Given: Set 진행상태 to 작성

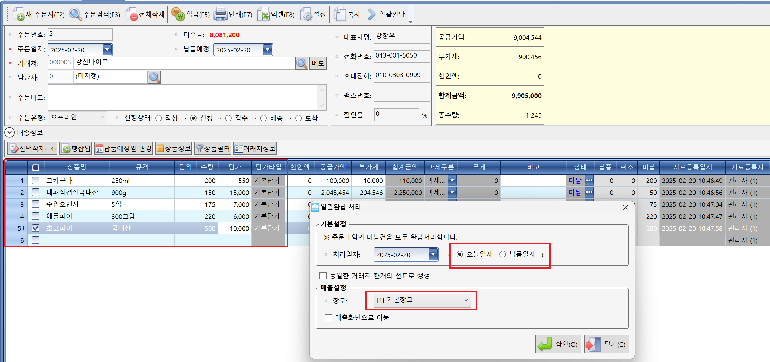Looking at the screenshot, I should (x=159, y=118).
